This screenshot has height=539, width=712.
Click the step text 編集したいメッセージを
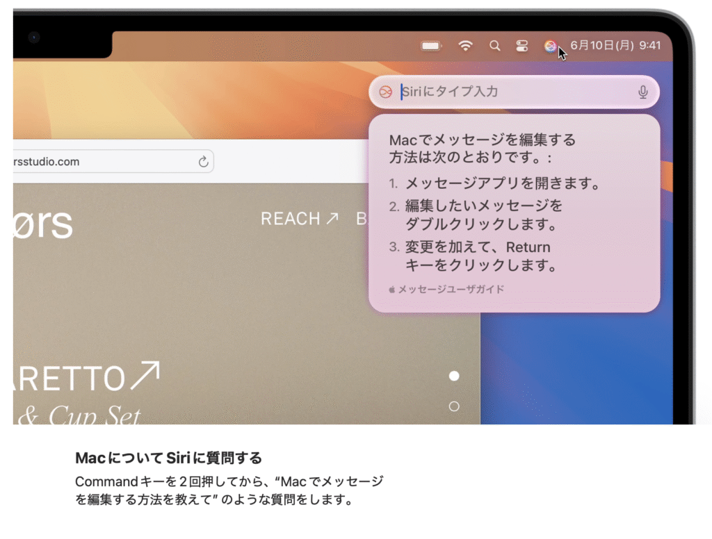[x=484, y=206]
